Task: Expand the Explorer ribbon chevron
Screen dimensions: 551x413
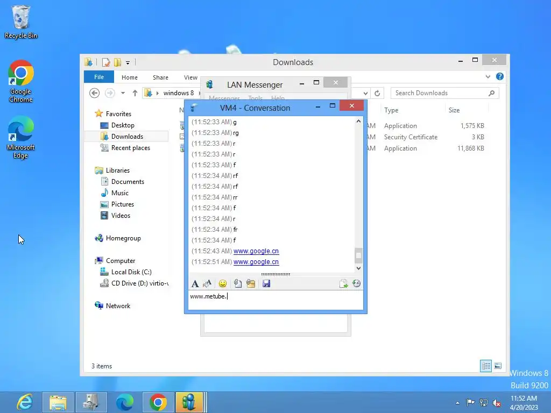Action: tap(488, 76)
